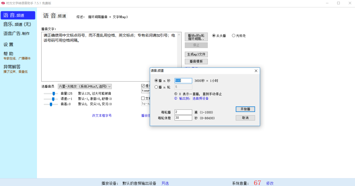Open the 设置 sidebar entry

(9, 44)
